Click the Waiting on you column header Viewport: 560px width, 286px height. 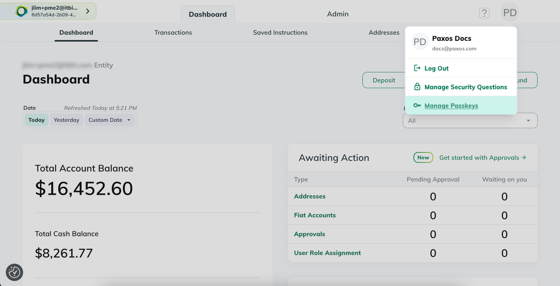[x=504, y=179]
